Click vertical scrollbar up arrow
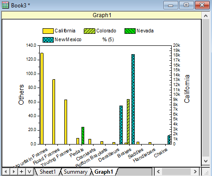 [x=206, y=16]
